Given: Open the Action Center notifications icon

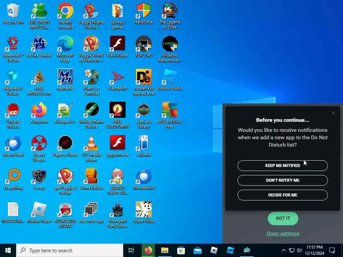Looking at the screenshot, I should [x=332, y=250].
